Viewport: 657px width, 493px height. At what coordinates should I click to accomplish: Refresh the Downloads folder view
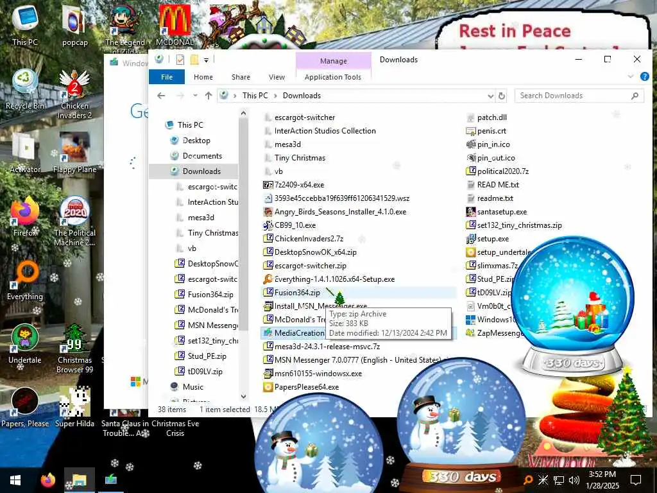(502, 96)
